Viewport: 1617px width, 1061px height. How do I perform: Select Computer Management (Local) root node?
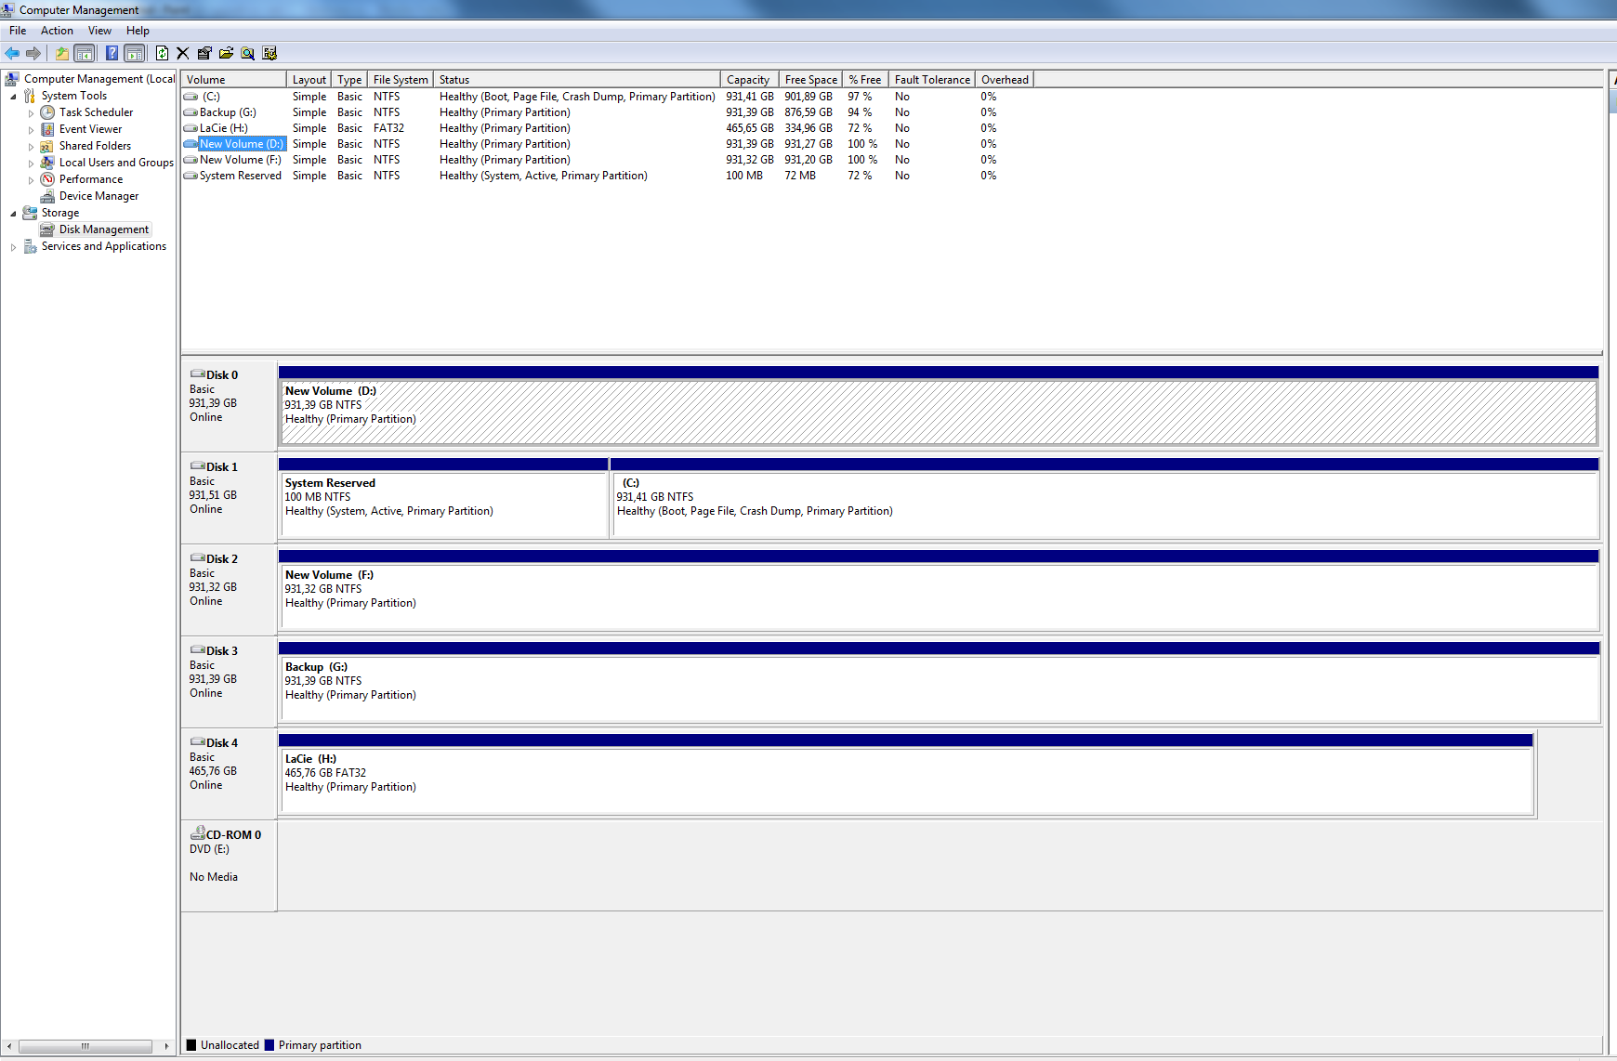pyautogui.click(x=99, y=79)
